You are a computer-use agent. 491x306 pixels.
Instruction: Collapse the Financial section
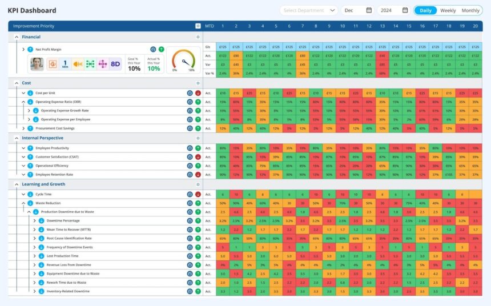tap(16, 37)
